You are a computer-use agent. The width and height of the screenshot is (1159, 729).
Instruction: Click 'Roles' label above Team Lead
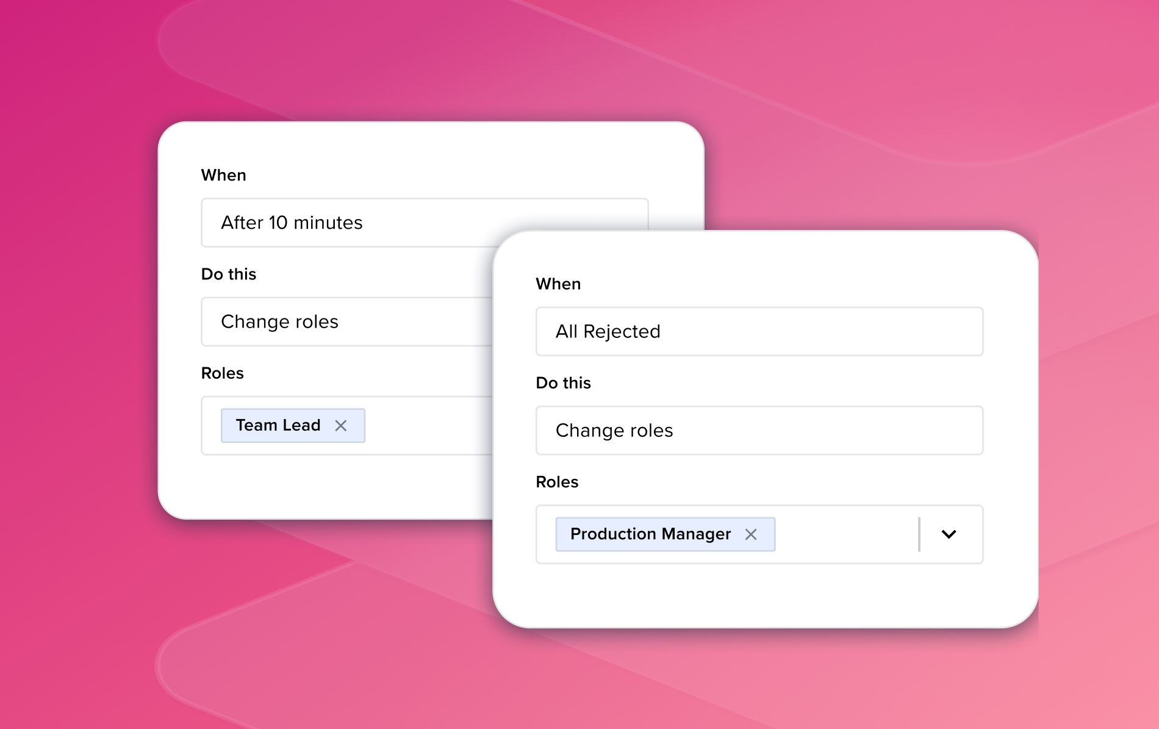tap(223, 373)
